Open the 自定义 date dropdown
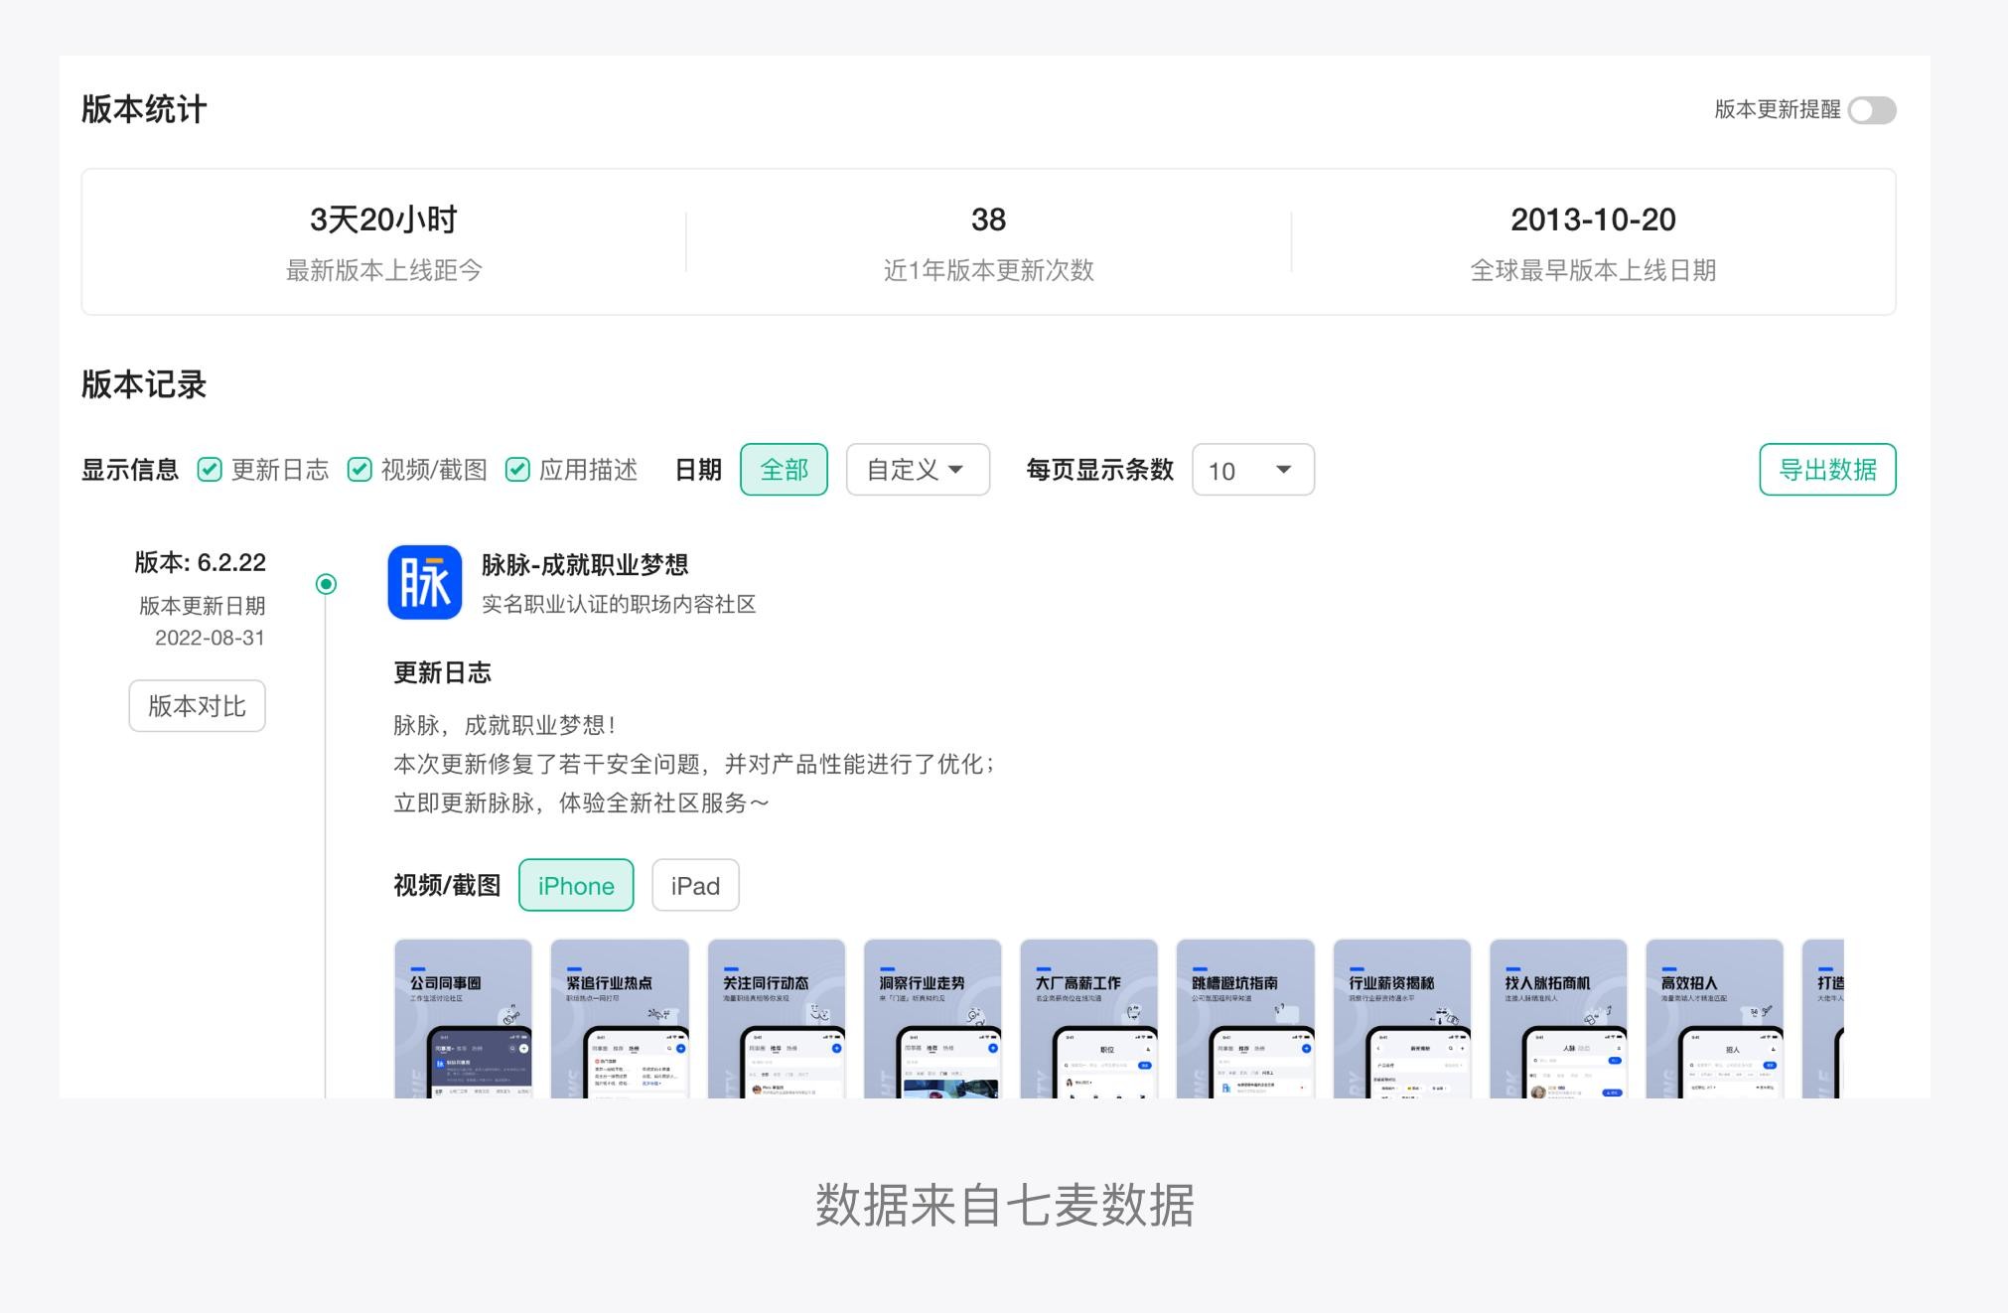 [x=917, y=470]
